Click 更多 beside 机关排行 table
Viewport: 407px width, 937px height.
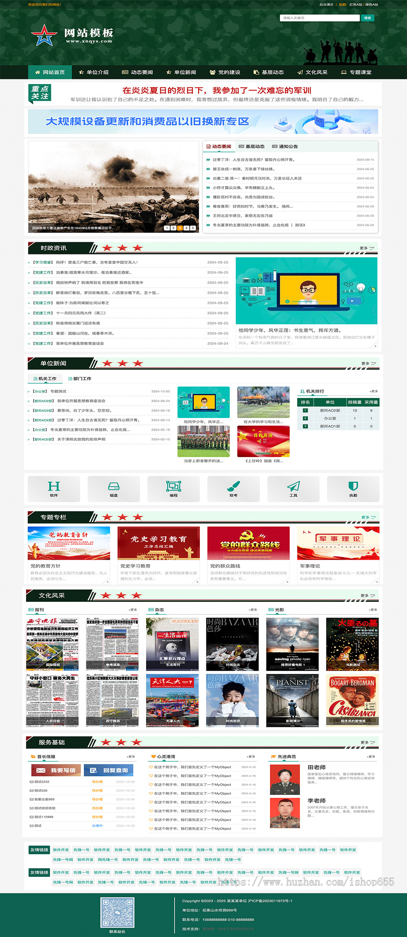pos(373,391)
